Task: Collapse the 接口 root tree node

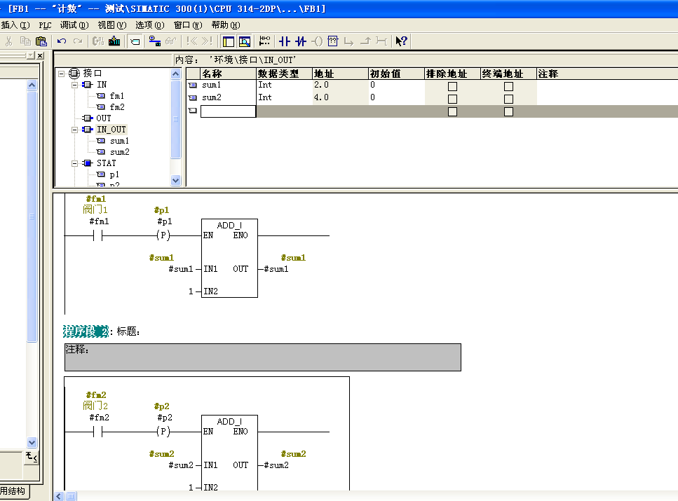Action: 62,74
